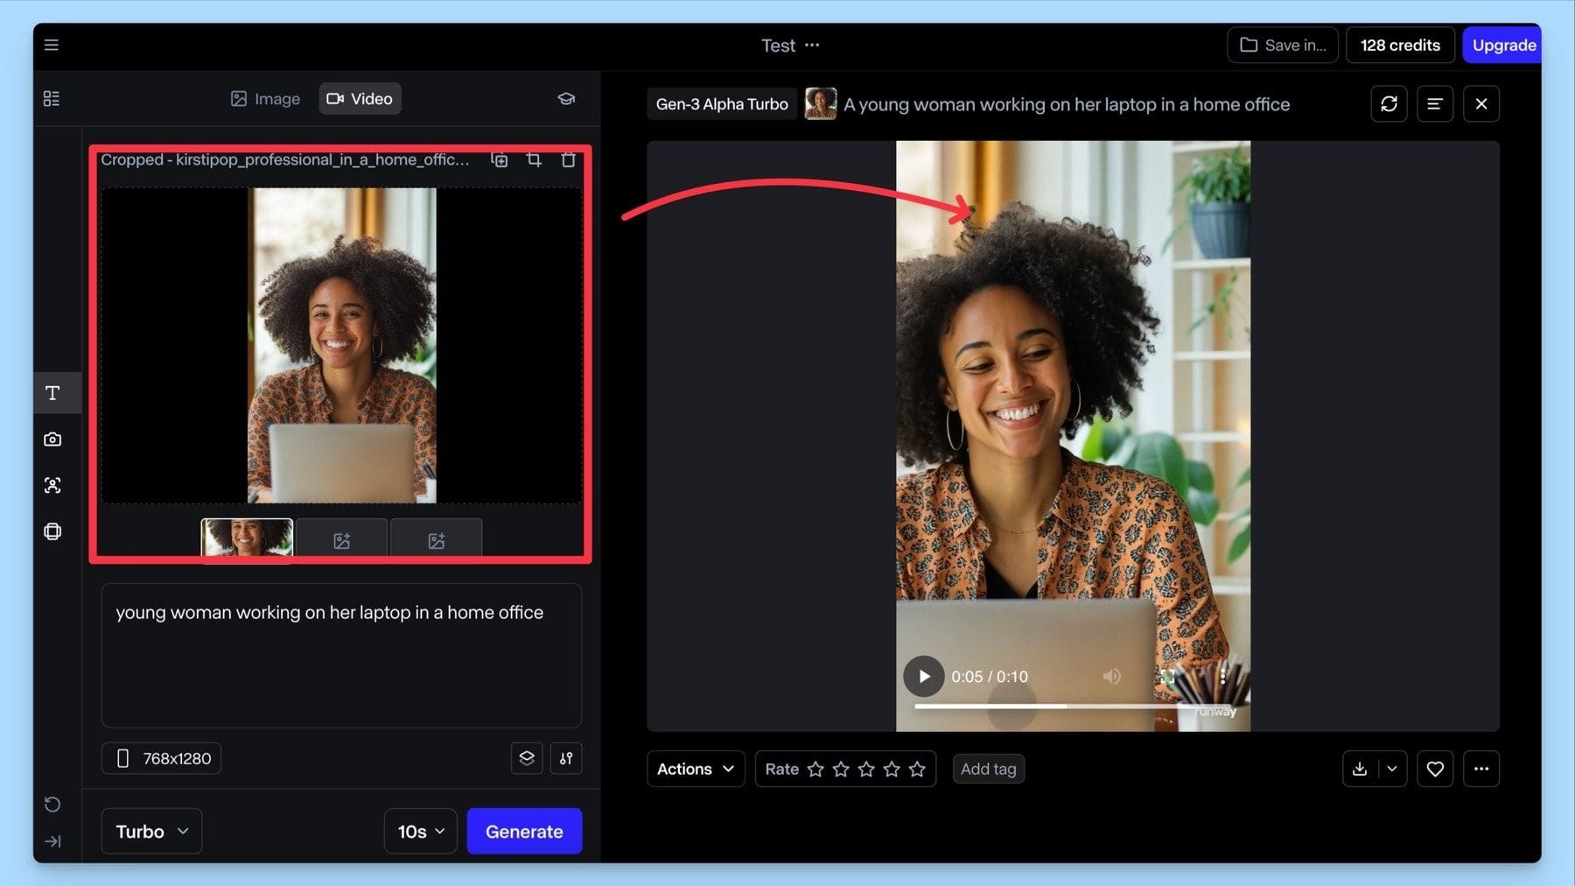Viewport: 1575px width, 886px height.
Task: Crop the uploaded image
Action: click(x=534, y=159)
